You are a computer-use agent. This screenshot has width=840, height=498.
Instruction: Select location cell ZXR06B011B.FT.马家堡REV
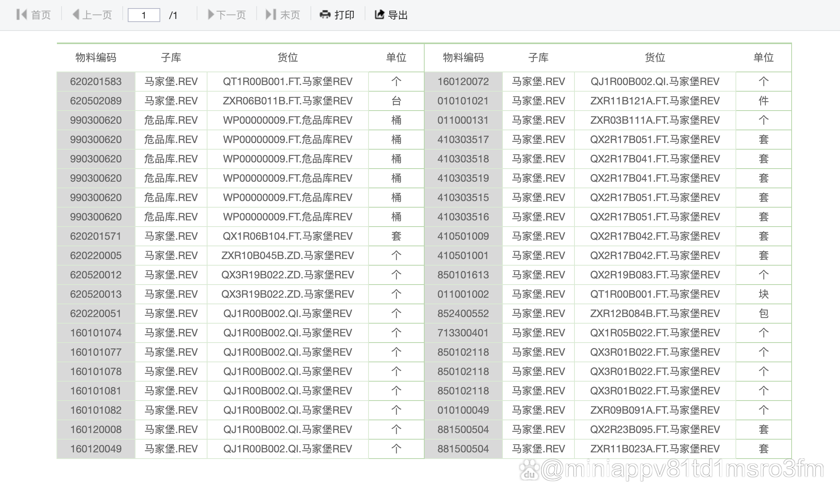pos(287,101)
